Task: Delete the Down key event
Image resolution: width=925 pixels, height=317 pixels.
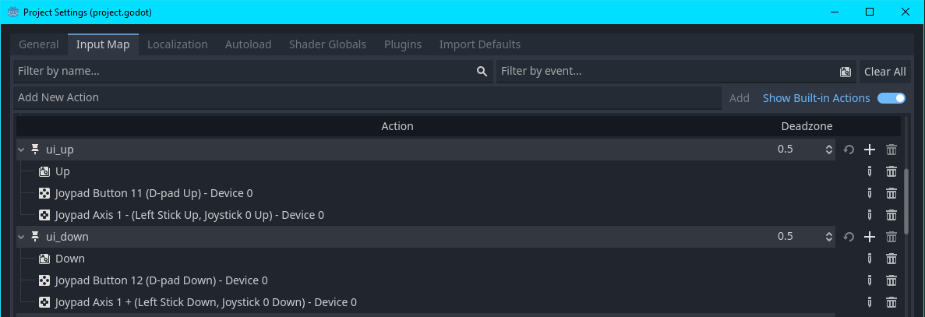Action: click(x=891, y=259)
